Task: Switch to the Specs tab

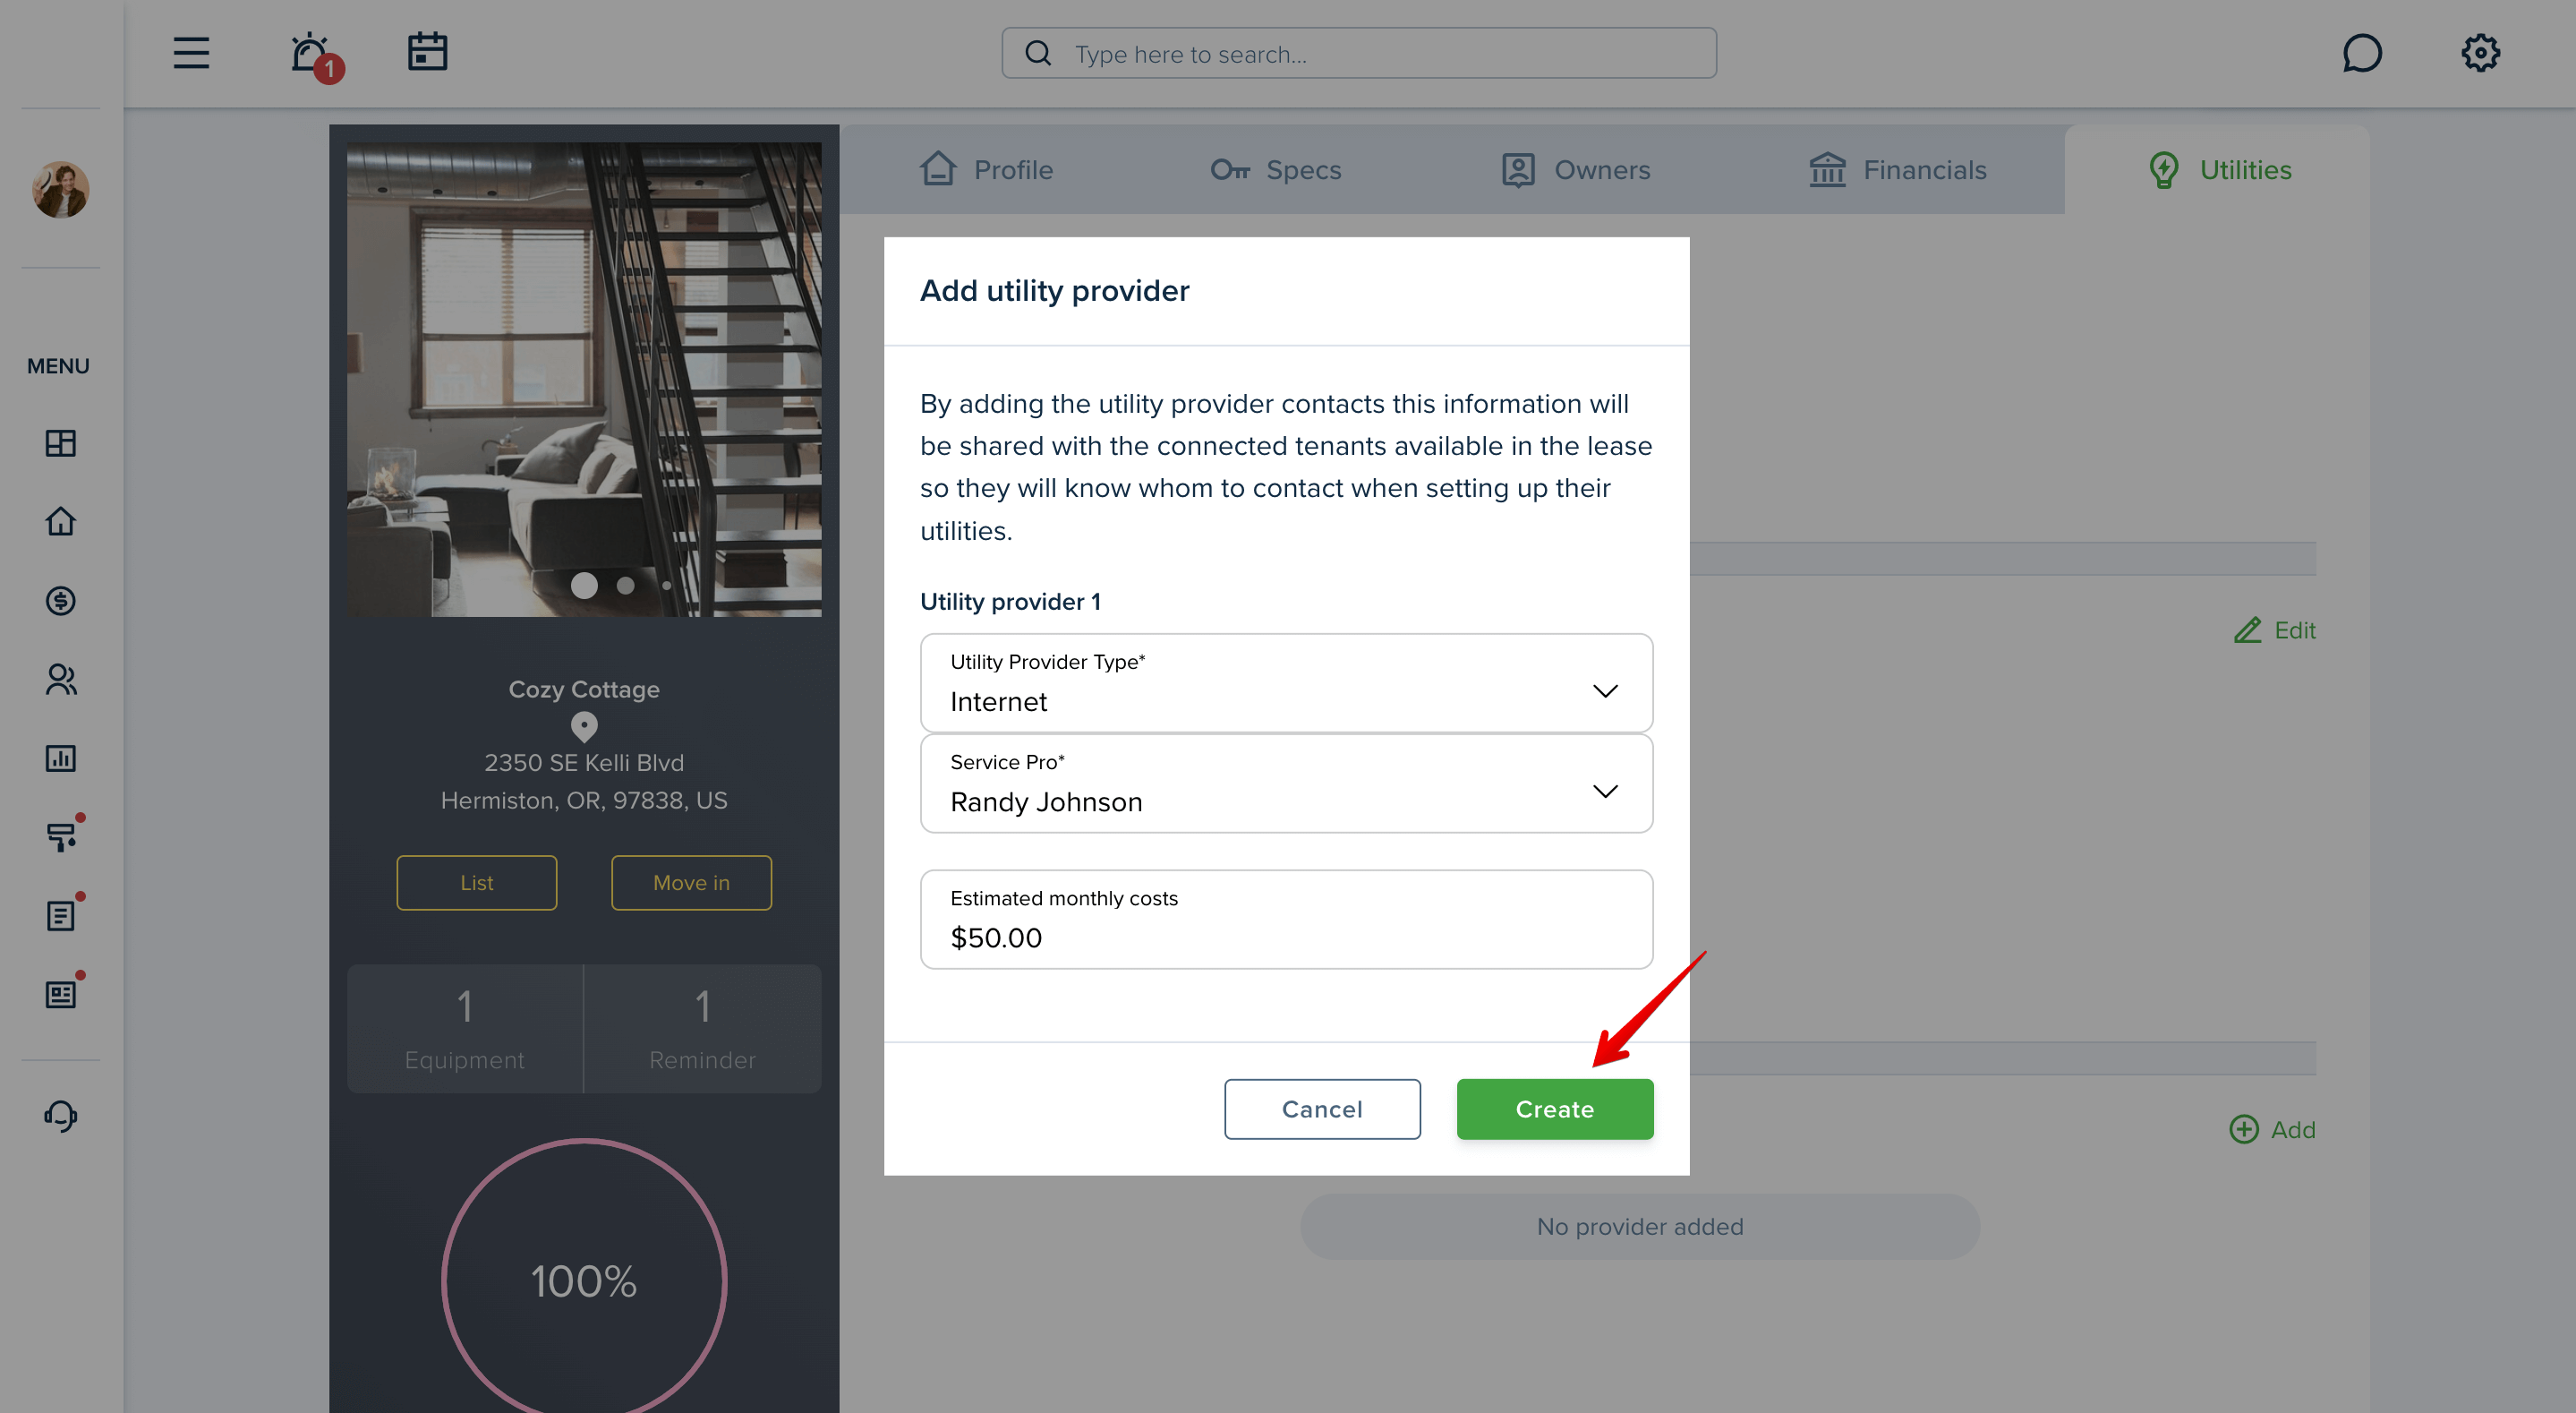Action: pos(1276,169)
